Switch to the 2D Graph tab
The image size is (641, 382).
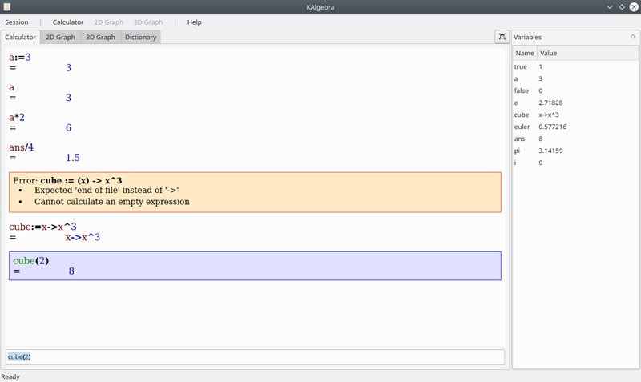pos(61,37)
